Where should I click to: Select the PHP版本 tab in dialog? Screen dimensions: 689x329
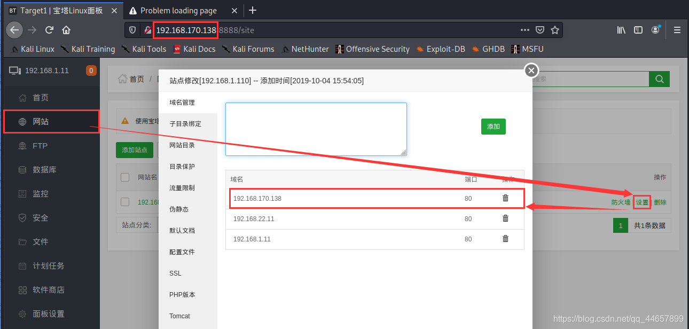[188, 295]
